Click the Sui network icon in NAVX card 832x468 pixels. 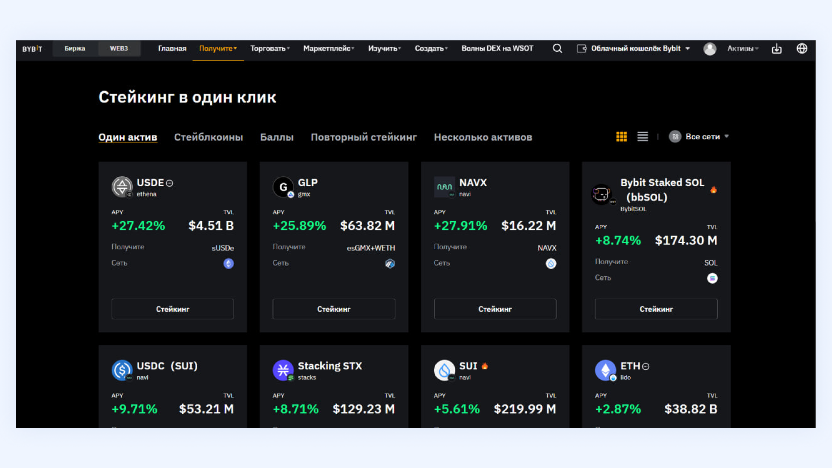click(551, 263)
